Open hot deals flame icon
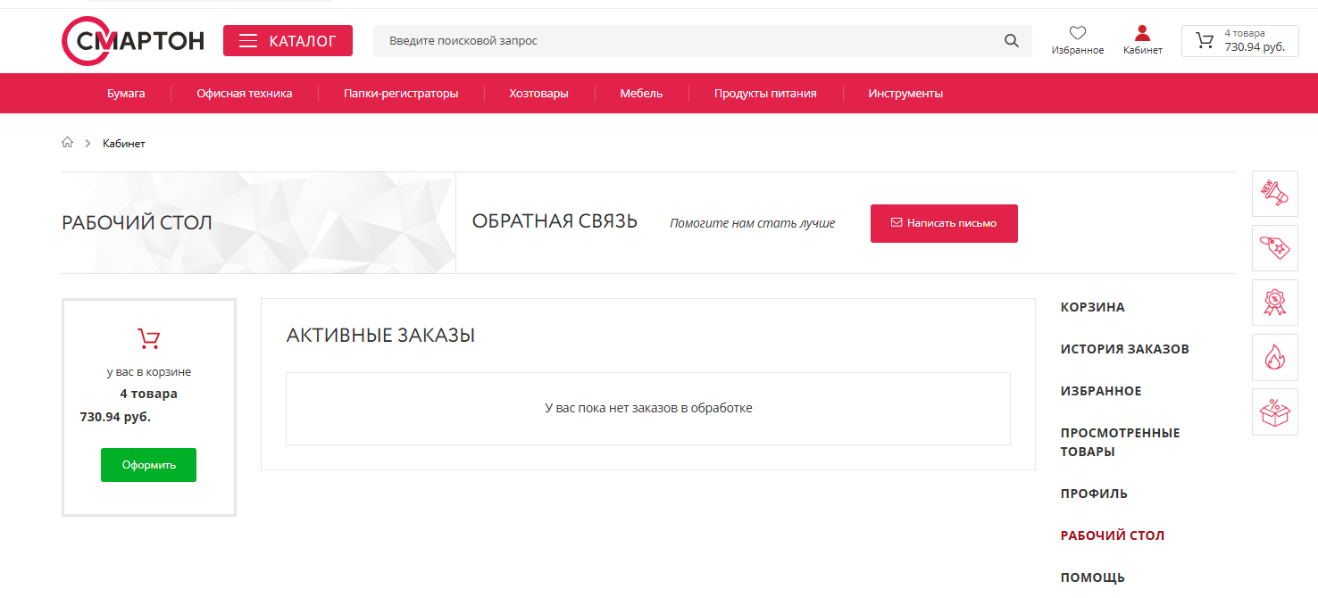Screen dimensions: 1318x598 coord(1274,357)
